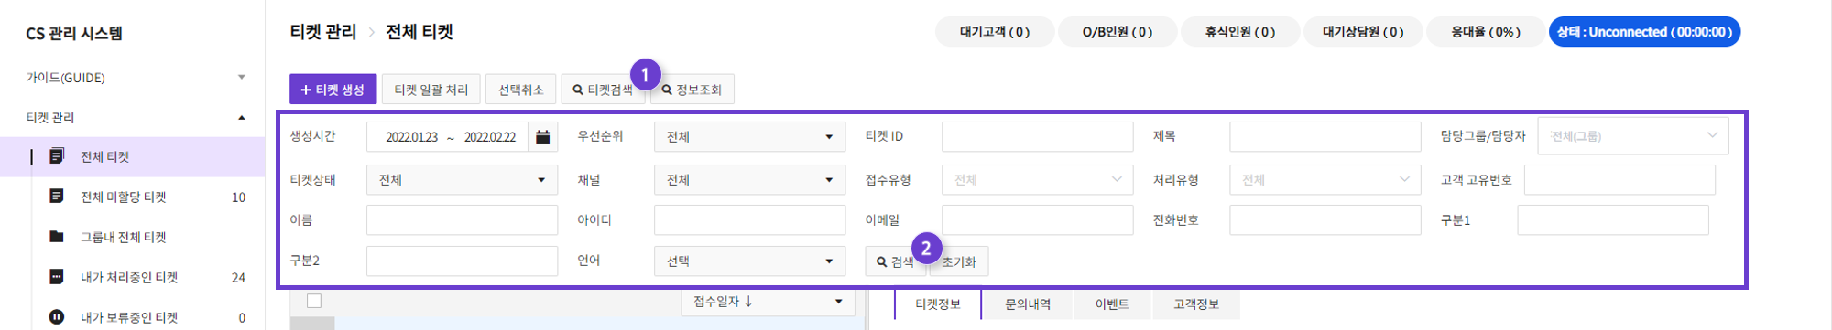Image resolution: width=1832 pixels, height=330 pixels.
Task: Click the + 티켓 생성 button
Action: tap(333, 90)
